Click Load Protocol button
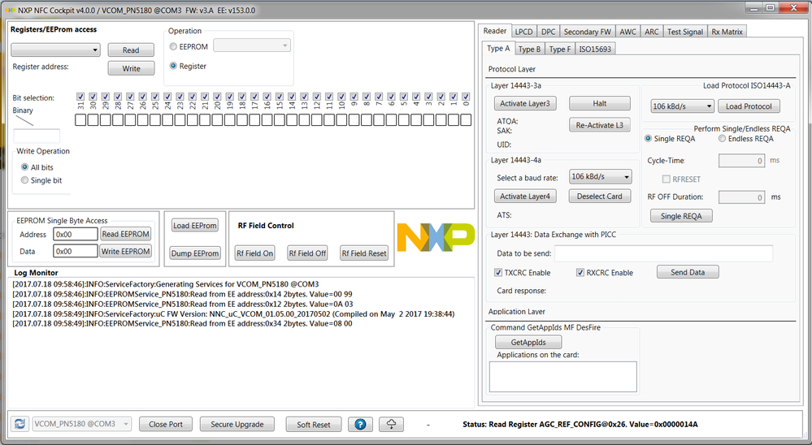The image size is (812, 445). click(x=749, y=106)
